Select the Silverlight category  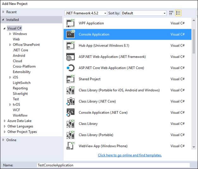pyautogui.click(x=20, y=94)
